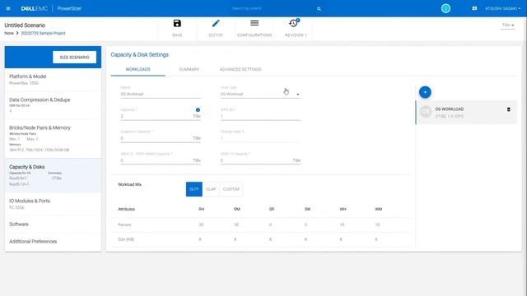Screen dimensions: 527x296
Task: Open the rightmost SRDF capacity unit selector
Action: pos(296,160)
